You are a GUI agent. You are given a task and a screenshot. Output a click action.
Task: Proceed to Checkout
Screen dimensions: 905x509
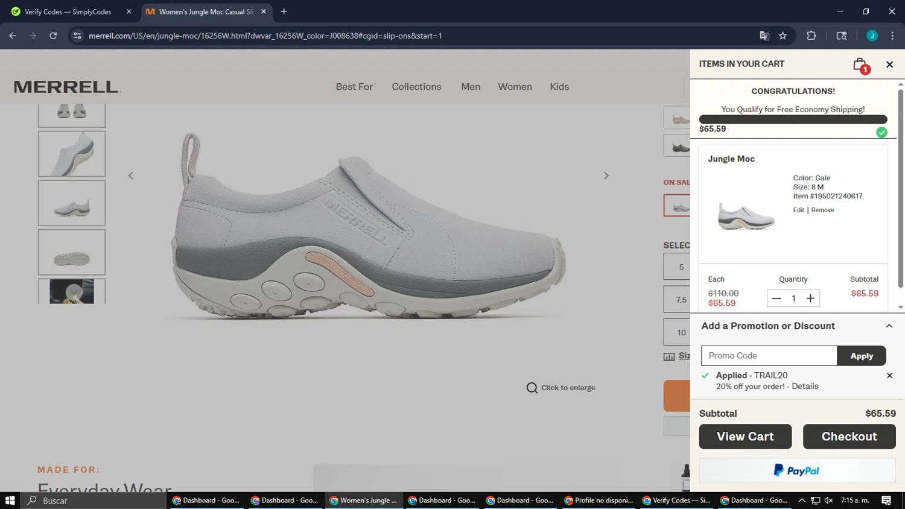(x=849, y=437)
